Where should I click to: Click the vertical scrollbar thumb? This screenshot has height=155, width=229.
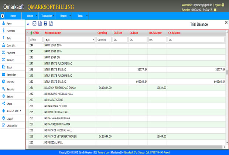coord(227,72)
